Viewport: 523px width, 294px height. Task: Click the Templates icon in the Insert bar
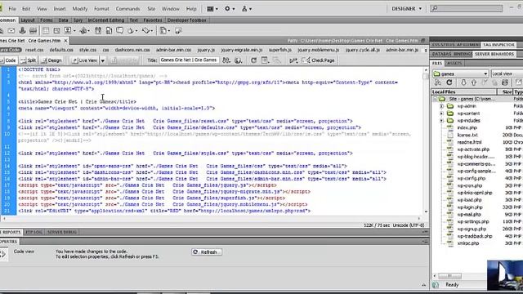[x=164, y=31]
